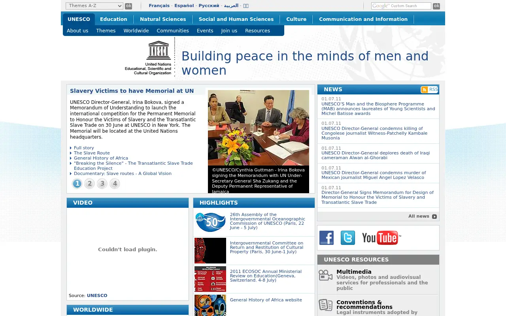Select the Resources submenu item

pos(257,31)
